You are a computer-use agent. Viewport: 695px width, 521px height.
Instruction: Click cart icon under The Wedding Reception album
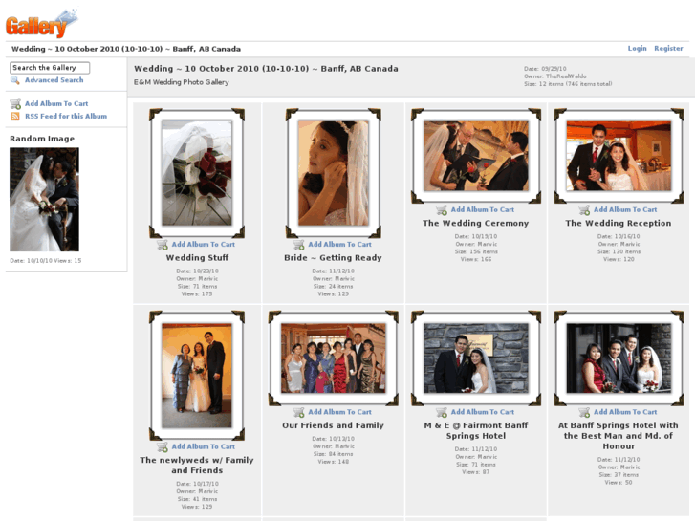(584, 209)
